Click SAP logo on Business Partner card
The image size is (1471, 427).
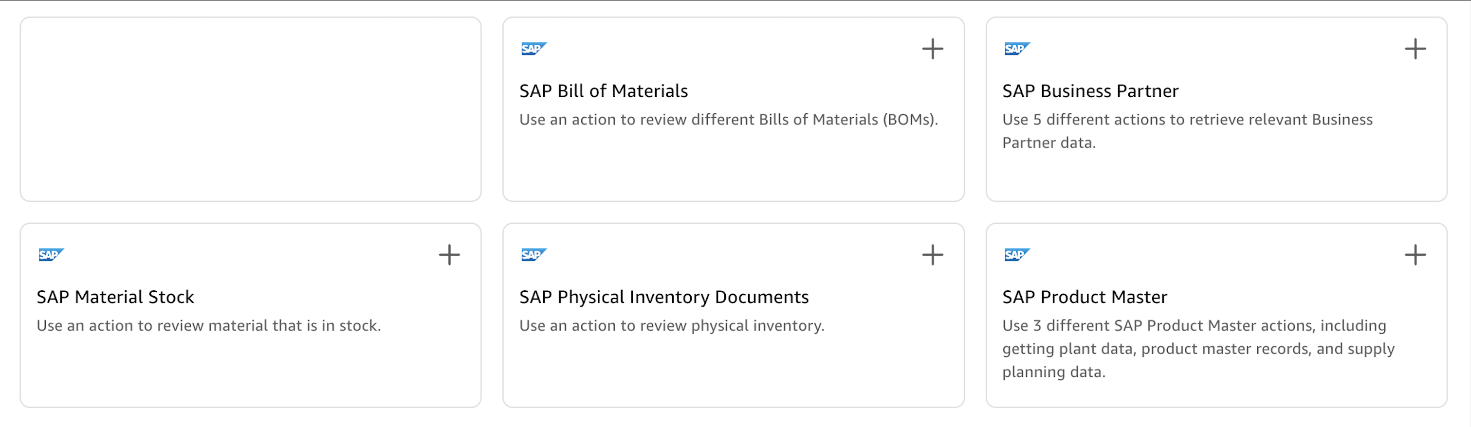pos(1016,49)
